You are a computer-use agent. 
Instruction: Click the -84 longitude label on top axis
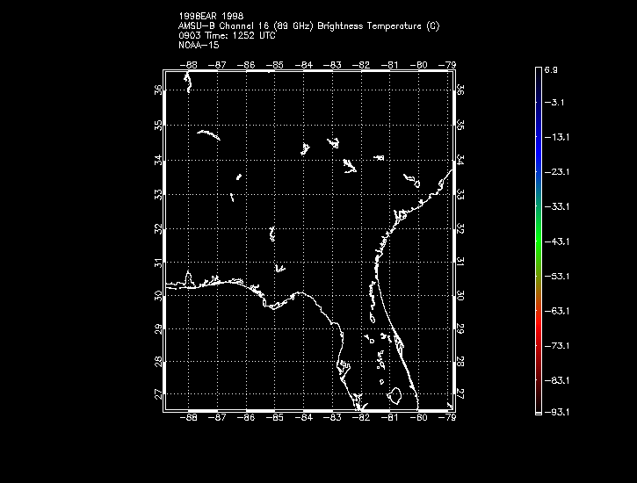click(x=305, y=64)
